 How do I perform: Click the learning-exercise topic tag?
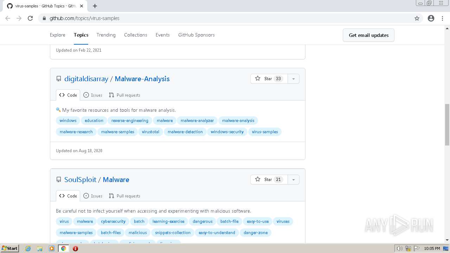(x=168, y=221)
